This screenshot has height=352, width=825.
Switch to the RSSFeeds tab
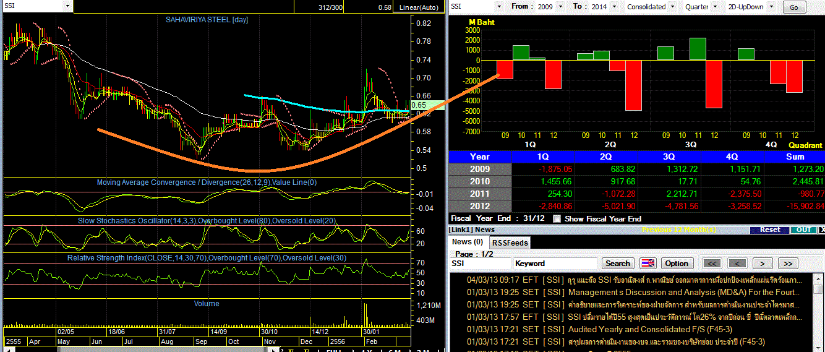[x=510, y=243]
